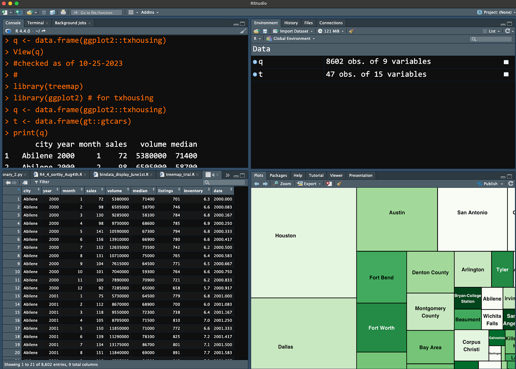The width and height of the screenshot is (516, 369).
Task: Open Global Environment dropdown
Action: [x=291, y=38]
